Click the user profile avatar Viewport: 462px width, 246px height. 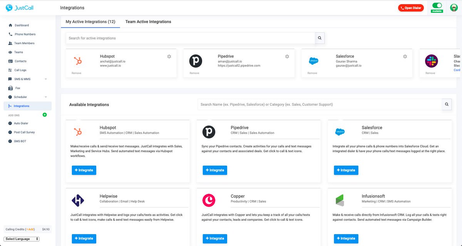point(454,8)
